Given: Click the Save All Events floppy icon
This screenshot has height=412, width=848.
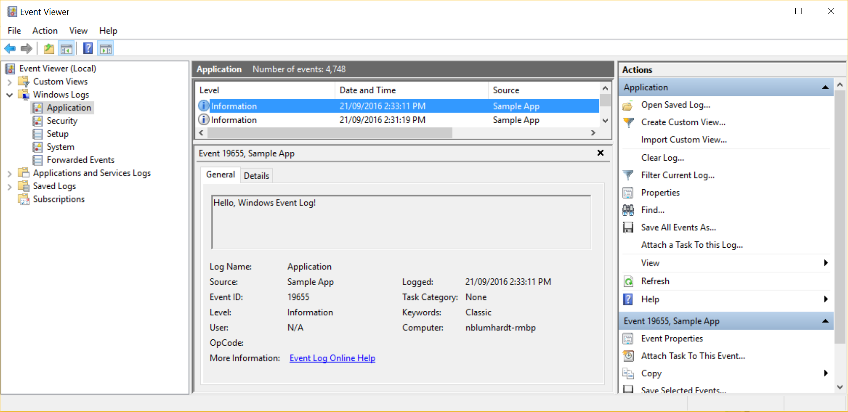Looking at the screenshot, I should pyautogui.click(x=628, y=227).
